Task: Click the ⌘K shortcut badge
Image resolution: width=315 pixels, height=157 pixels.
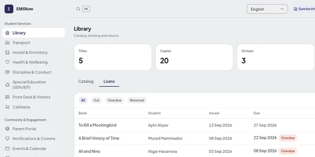Action: [86, 9]
